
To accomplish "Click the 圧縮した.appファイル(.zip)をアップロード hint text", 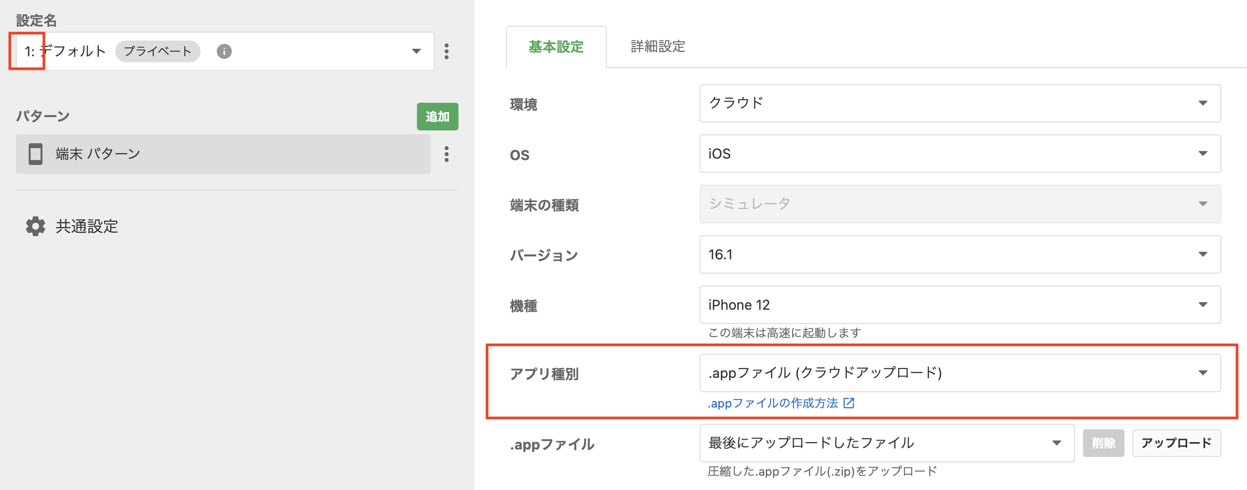I will pos(822,471).
